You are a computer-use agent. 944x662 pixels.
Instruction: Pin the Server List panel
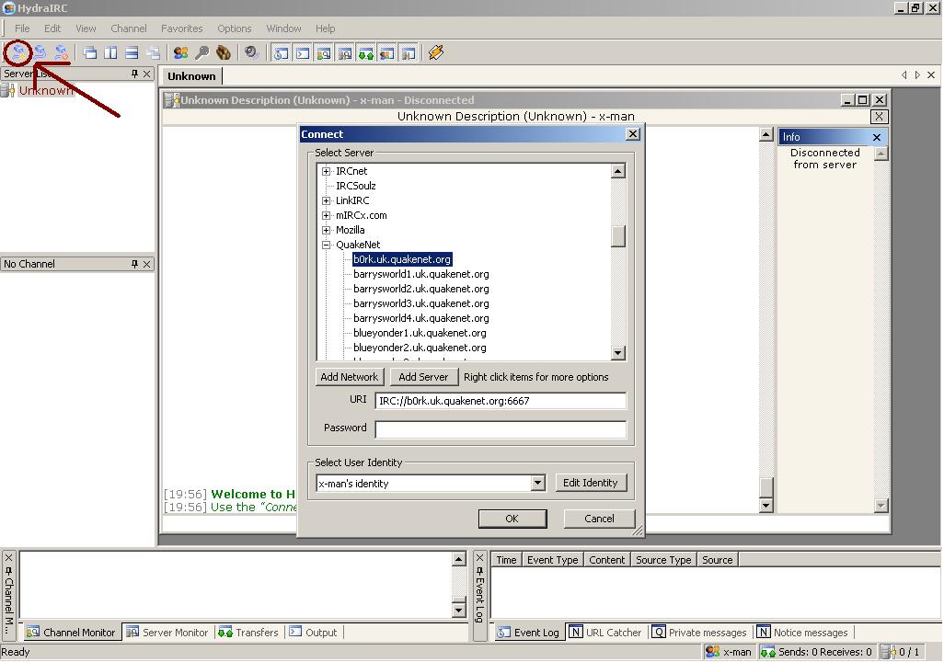[x=134, y=74]
